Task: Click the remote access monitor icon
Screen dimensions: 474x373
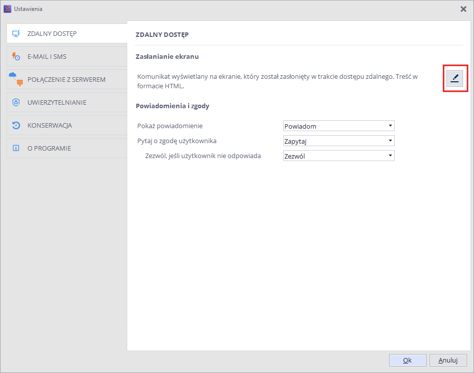Action: point(16,33)
